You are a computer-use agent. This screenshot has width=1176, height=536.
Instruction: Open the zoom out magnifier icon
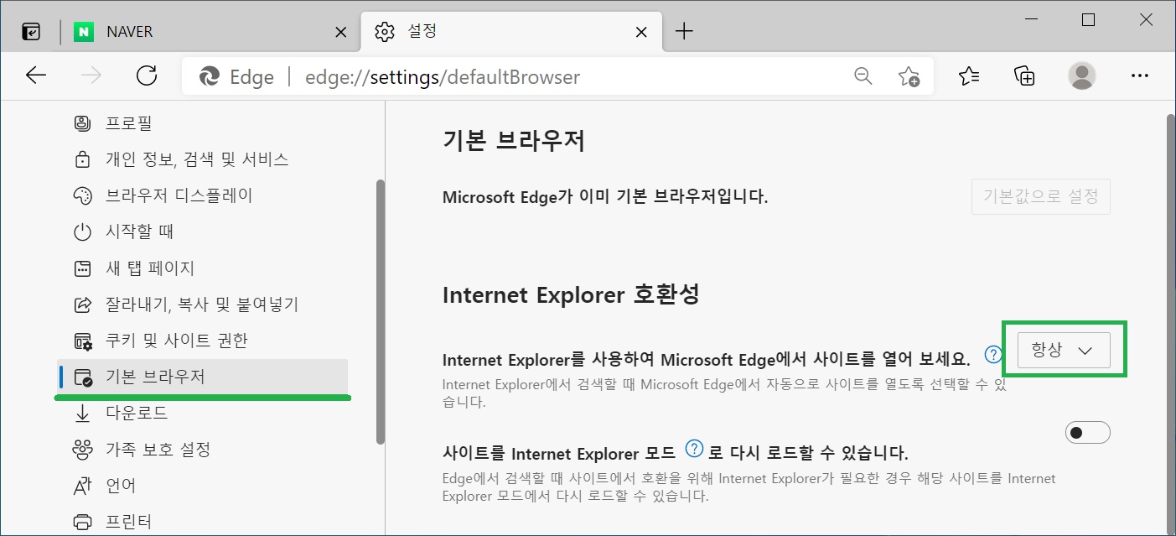(863, 76)
